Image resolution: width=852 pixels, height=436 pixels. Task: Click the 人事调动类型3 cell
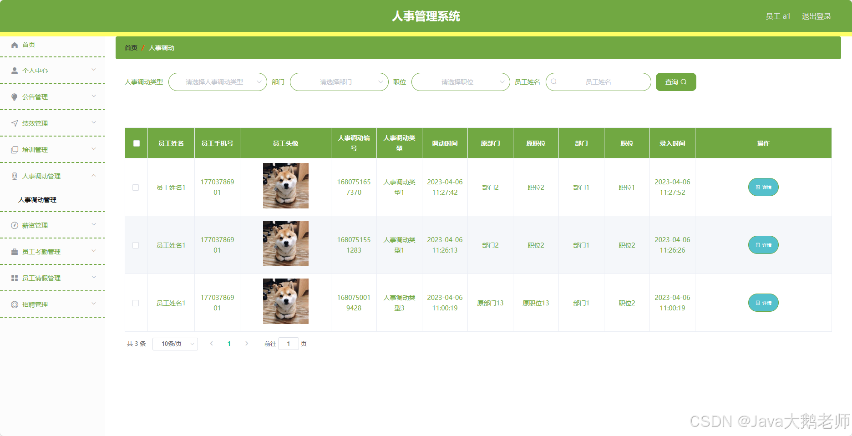(x=399, y=303)
